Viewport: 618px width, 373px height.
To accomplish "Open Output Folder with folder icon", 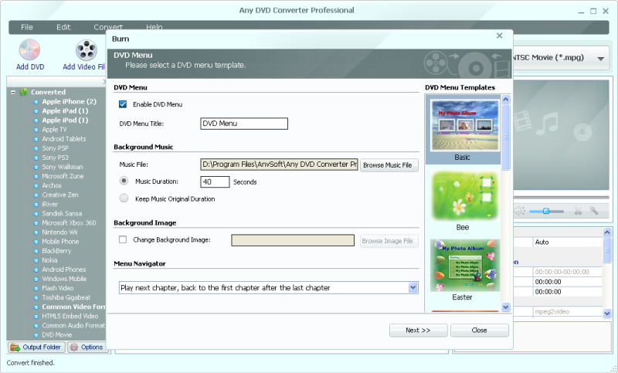I will coord(36,347).
